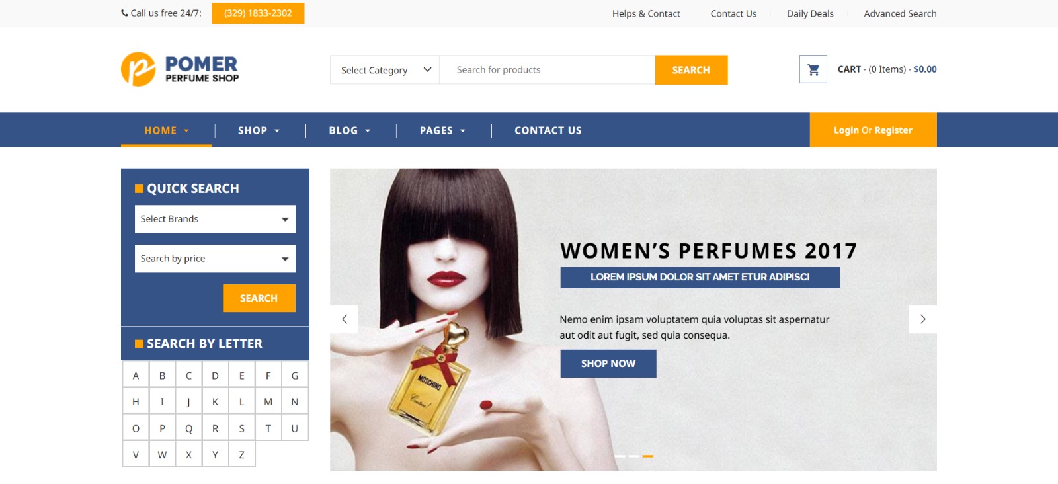Open the Search by price dropdown
This screenshot has height=484, width=1058.
point(215,259)
